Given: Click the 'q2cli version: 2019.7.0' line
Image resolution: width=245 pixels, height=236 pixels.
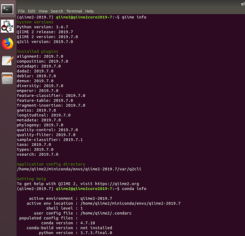Looking at the screenshot, I should pyautogui.click(x=45, y=42).
